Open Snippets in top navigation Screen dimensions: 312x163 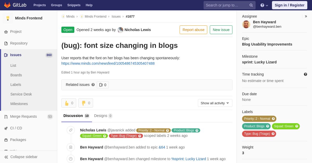point(74,5)
